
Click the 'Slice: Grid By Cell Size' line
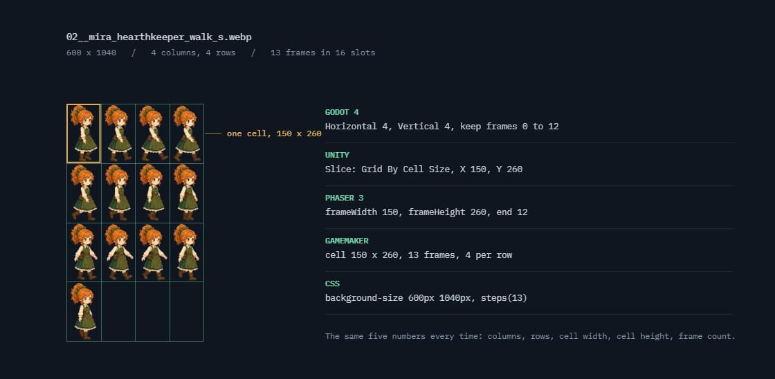click(423, 169)
